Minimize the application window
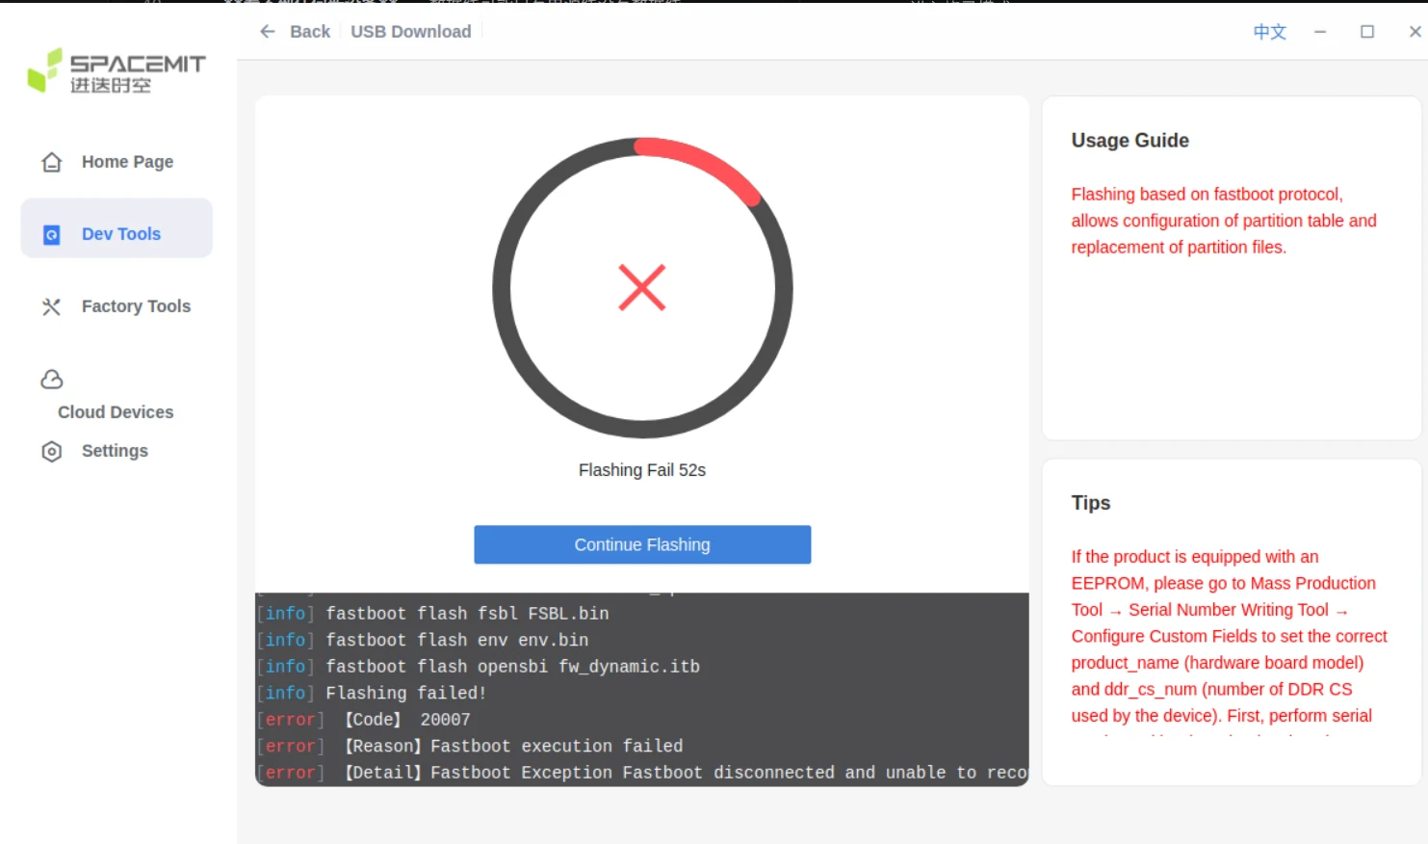 point(1320,32)
